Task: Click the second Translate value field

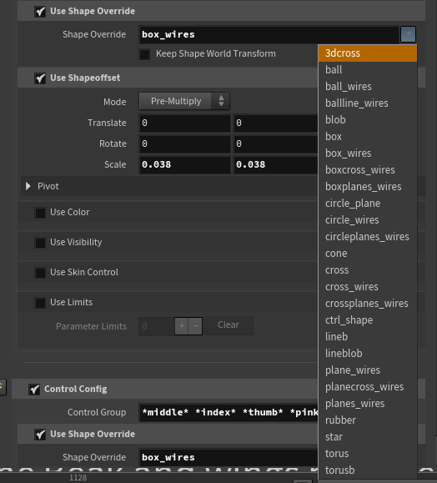Action: pyautogui.click(x=276, y=123)
